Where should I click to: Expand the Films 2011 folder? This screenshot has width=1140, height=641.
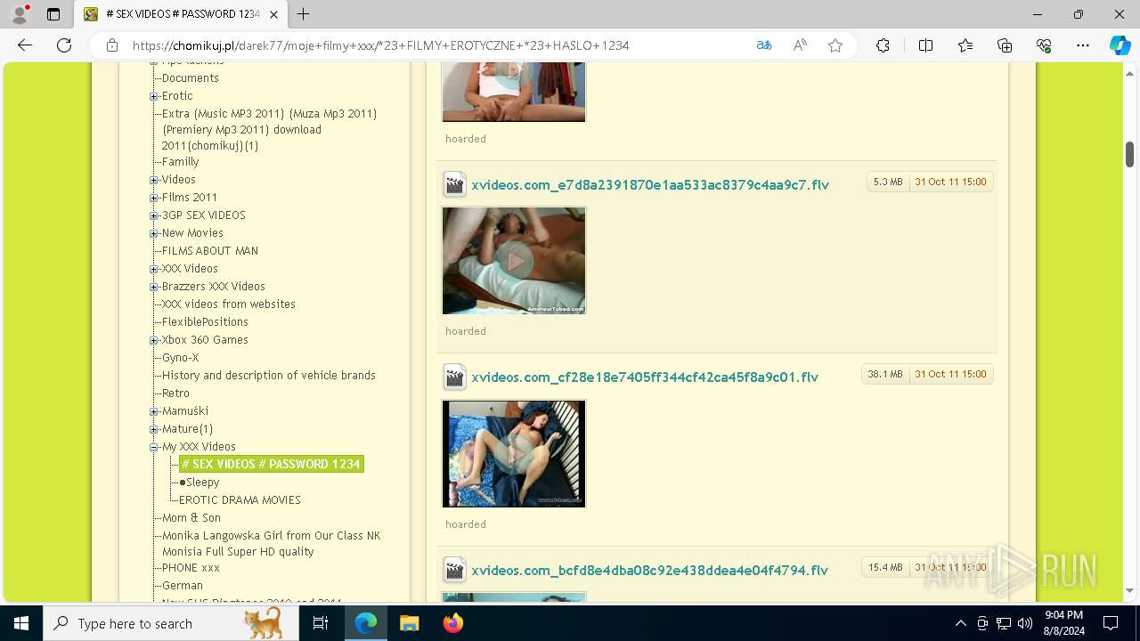[154, 198]
